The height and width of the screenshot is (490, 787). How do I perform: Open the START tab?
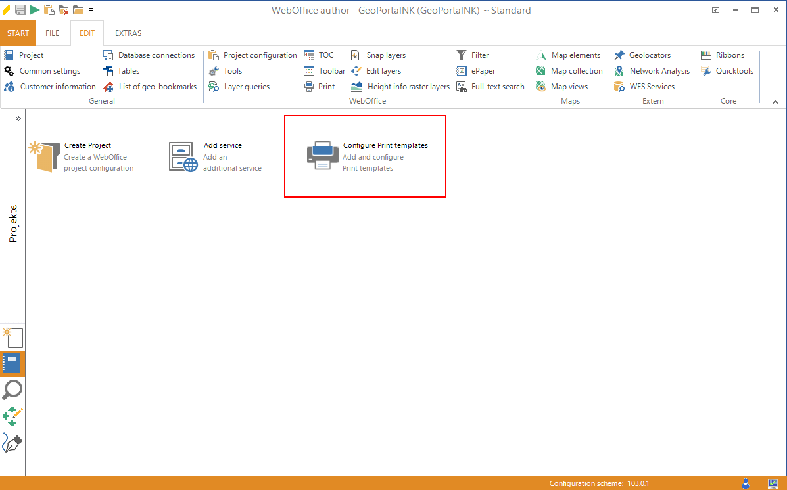(x=18, y=33)
